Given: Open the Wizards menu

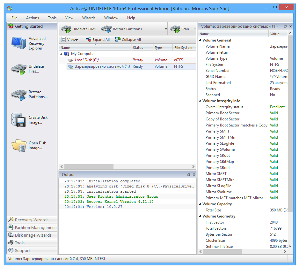Looking at the screenshot, I should coord(89,18).
